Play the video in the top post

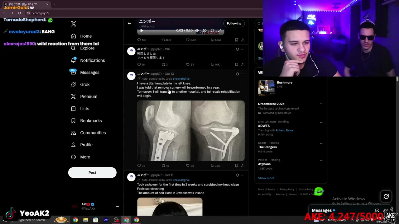click(142, 30)
